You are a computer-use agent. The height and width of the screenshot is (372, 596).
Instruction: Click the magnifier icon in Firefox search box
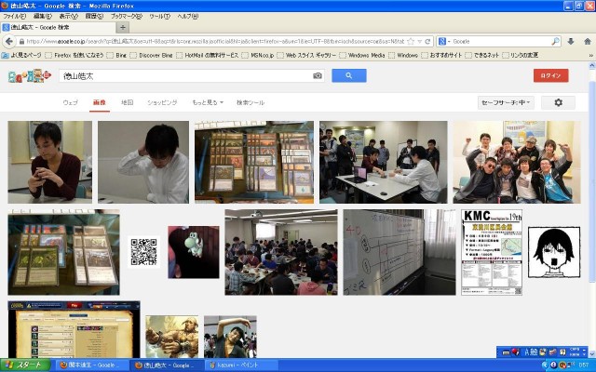(x=555, y=41)
